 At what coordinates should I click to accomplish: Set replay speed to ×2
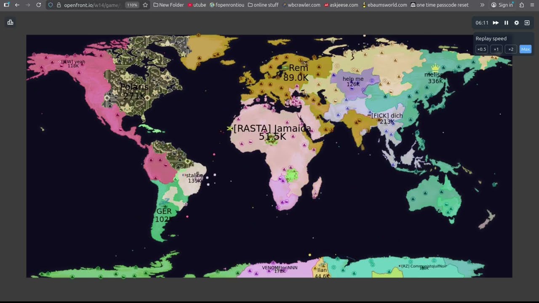[511, 49]
